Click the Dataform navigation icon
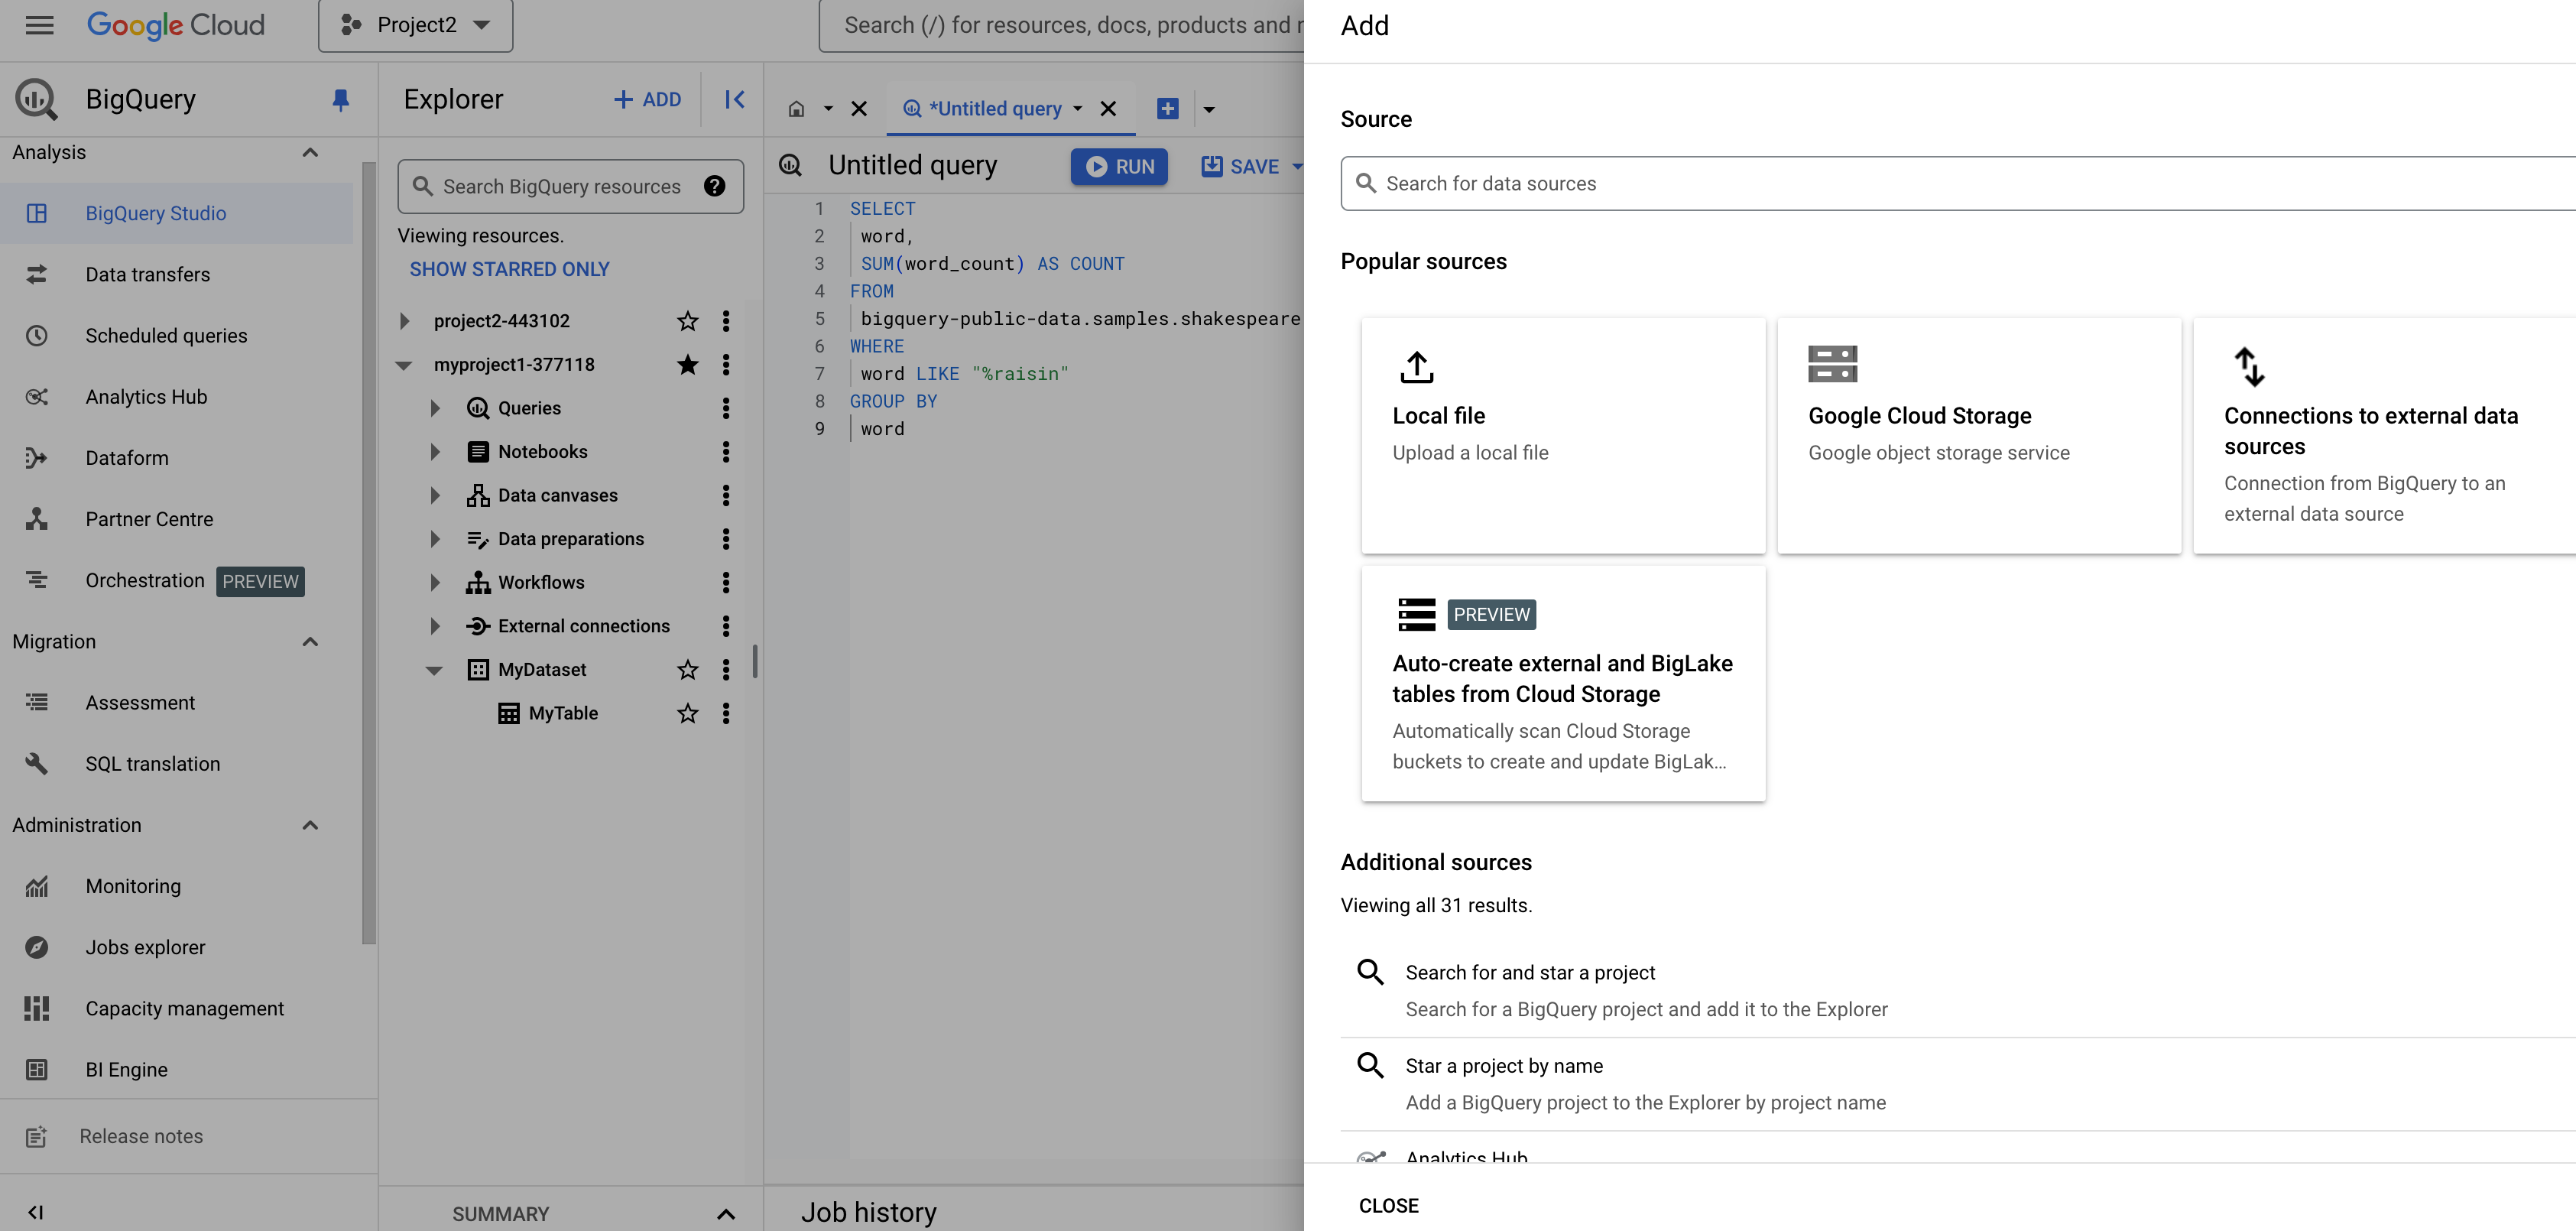Viewport: 2576px width, 1231px height. [x=36, y=459]
